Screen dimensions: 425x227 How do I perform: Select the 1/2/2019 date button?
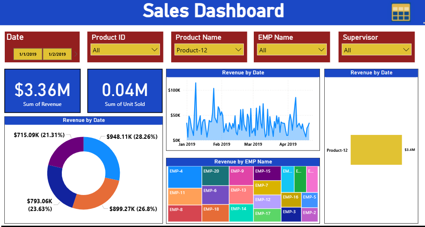pos(57,54)
